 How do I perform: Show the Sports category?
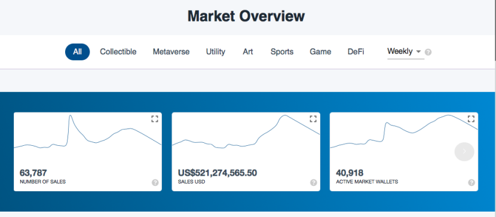point(282,52)
